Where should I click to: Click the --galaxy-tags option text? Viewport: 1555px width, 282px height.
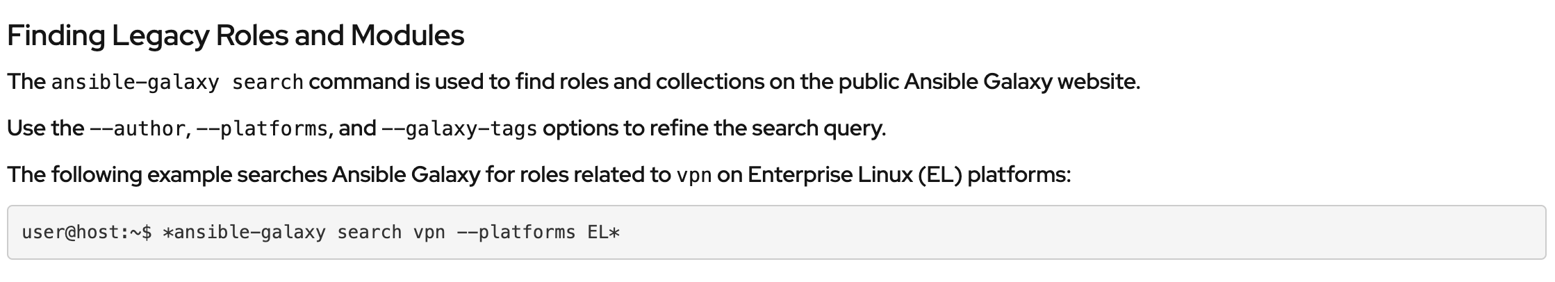459,129
